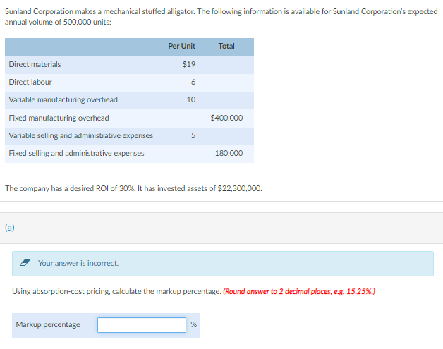Image resolution: width=443 pixels, height=349 pixels.
Task: Click the $19 value for Direct materials
Action: tap(189, 64)
